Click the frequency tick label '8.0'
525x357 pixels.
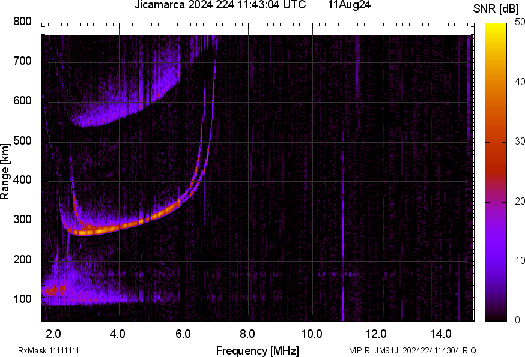(247, 334)
